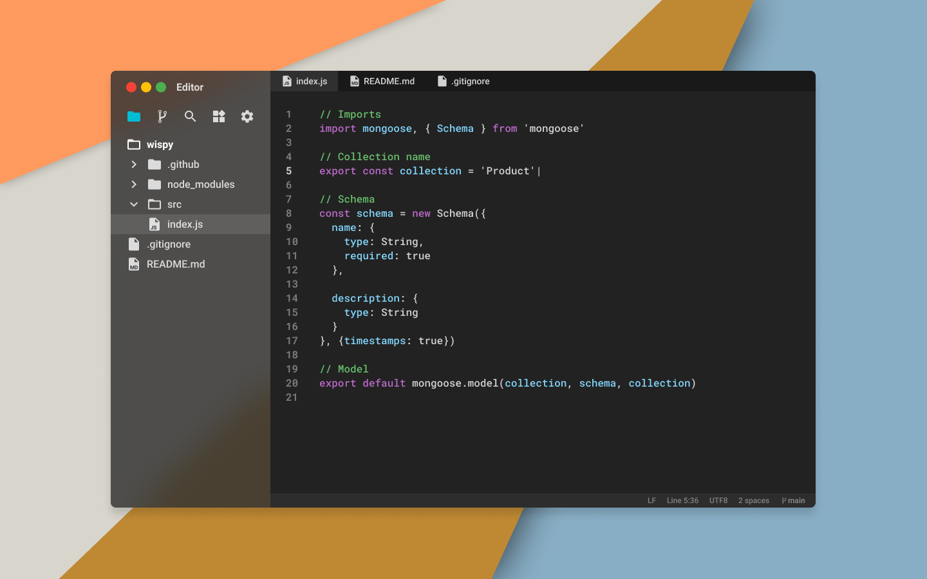Click the README.md markdown icon in sidebar
Viewport: 927px width, 579px height.
click(x=134, y=264)
